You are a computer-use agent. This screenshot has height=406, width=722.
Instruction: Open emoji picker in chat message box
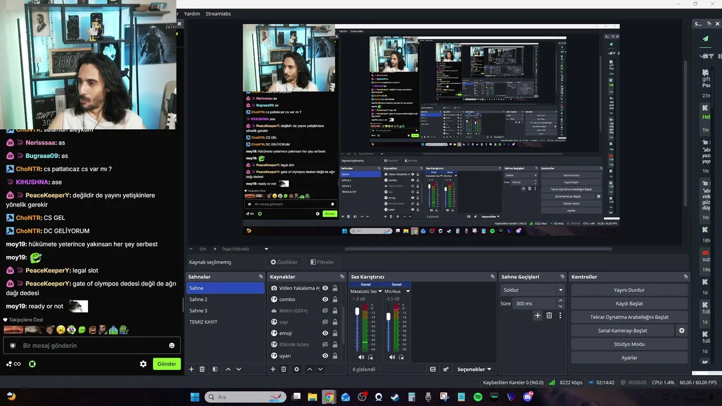[x=172, y=346]
